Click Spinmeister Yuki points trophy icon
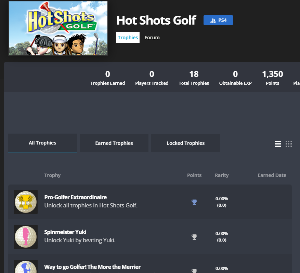 tap(194, 237)
